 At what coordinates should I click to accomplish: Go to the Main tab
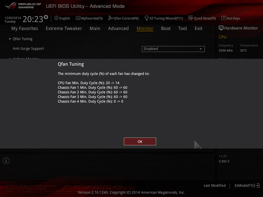95,28
